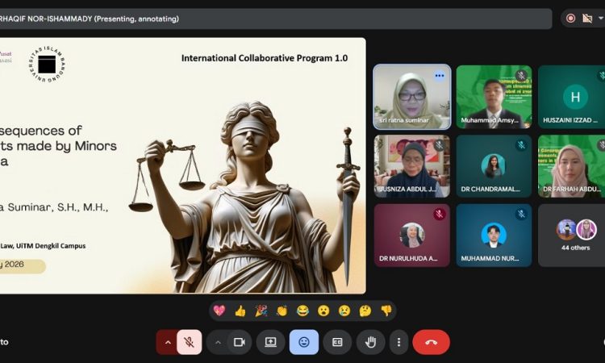Close the emoji reactions bar

point(304,342)
